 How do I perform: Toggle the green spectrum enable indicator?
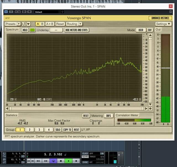pyautogui.click(x=32, y=30)
